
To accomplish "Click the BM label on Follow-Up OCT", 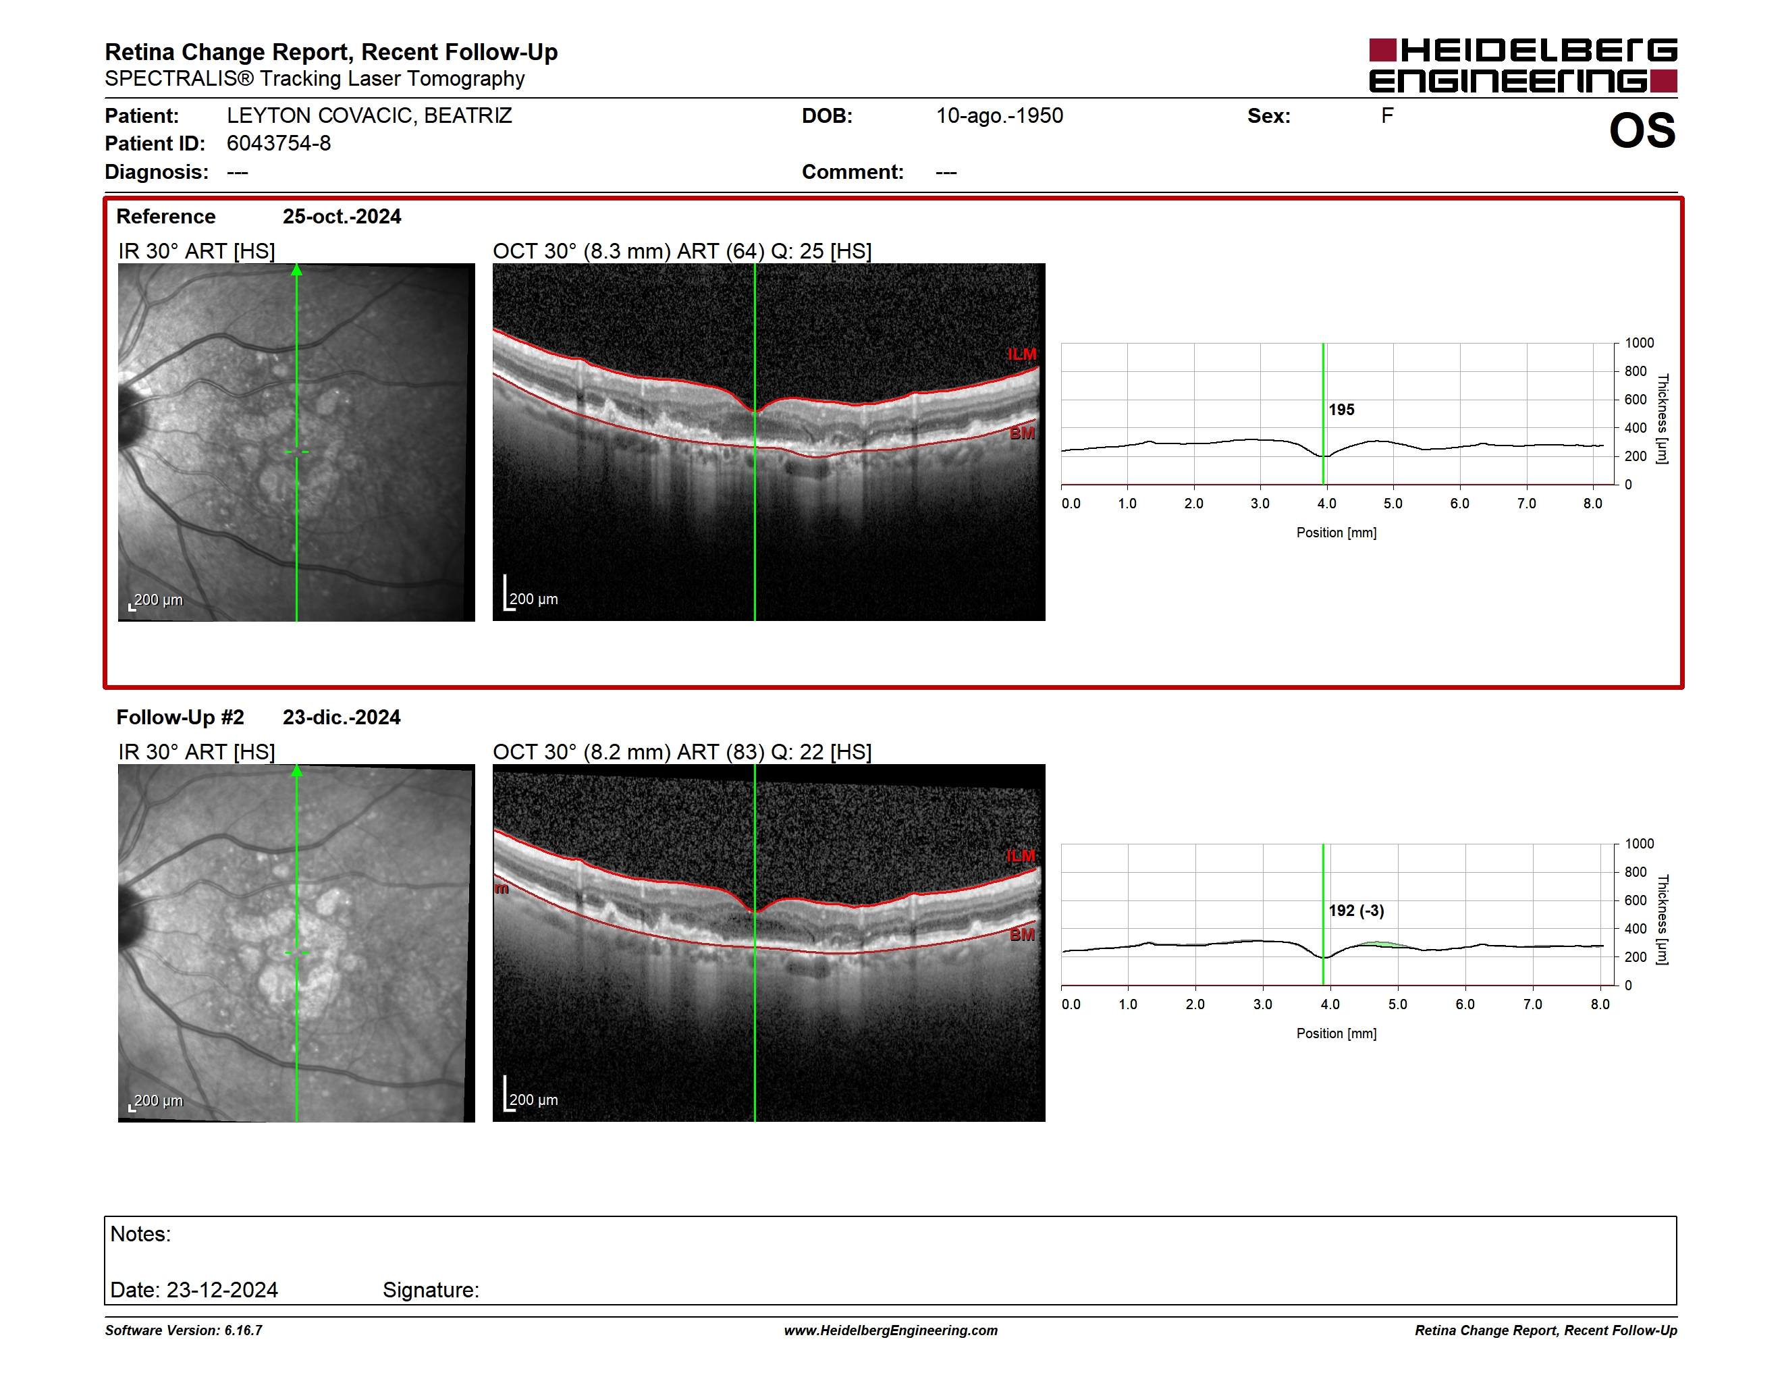I will click(1021, 934).
